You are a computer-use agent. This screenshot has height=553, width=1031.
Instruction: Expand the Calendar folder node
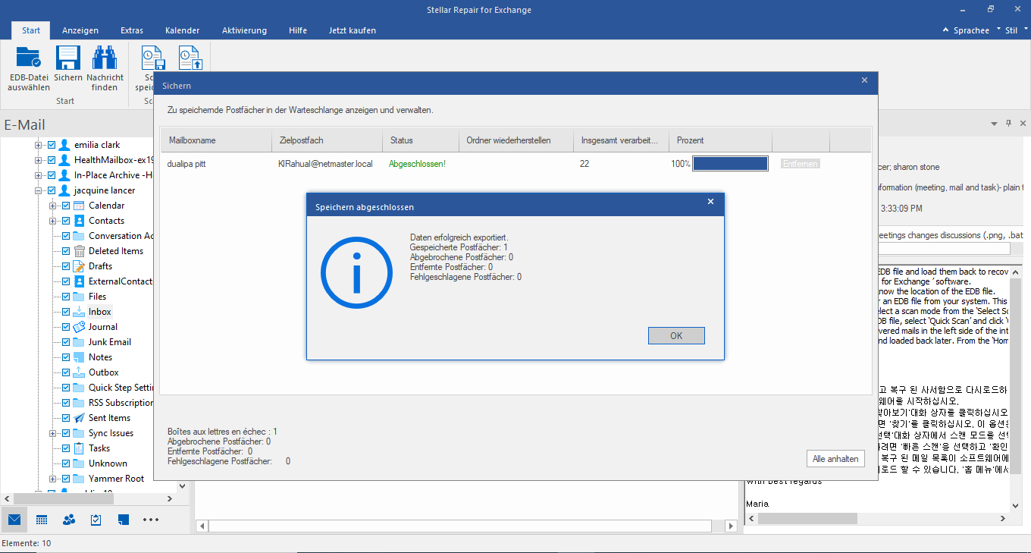52,206
